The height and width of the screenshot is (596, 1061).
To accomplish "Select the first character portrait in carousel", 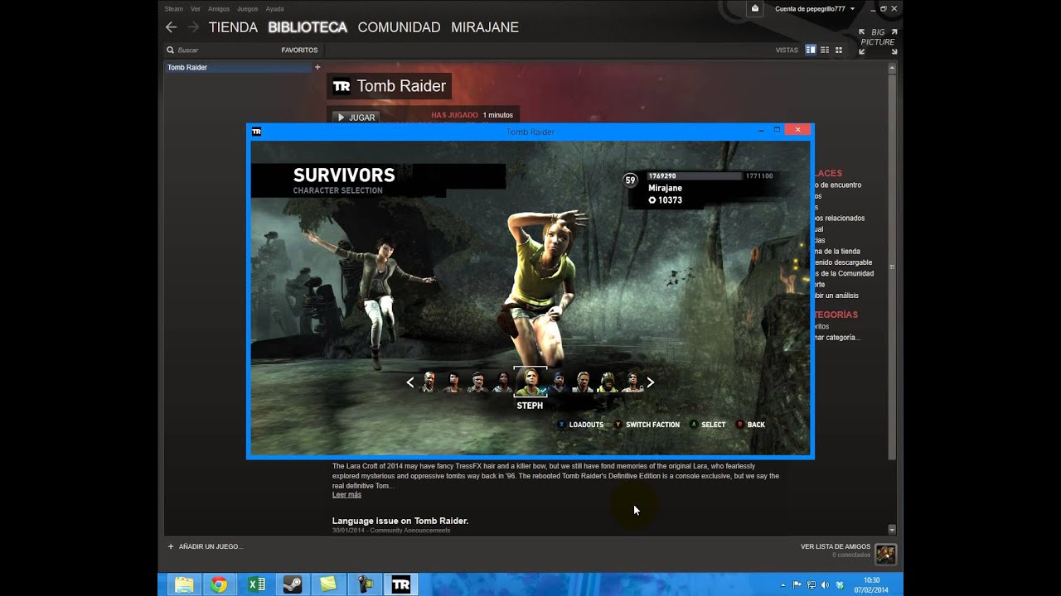I will (x=429, y=382).
